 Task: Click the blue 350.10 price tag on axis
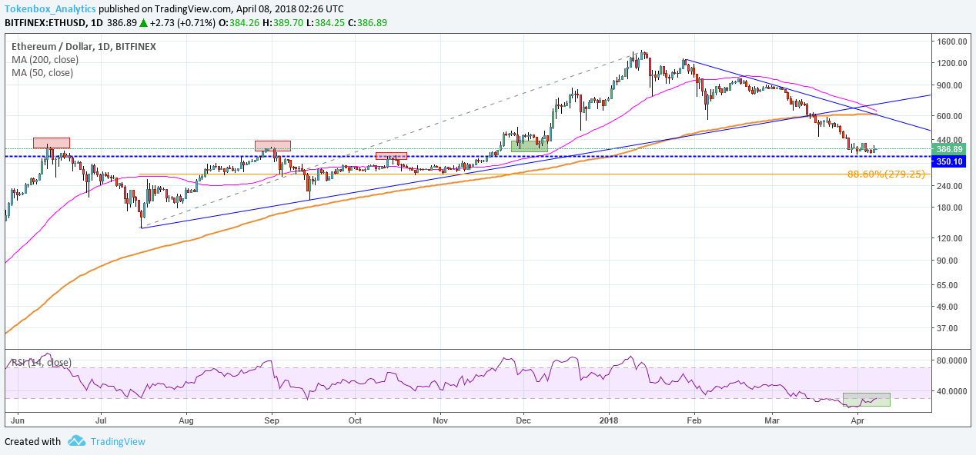tap(950, 161)
